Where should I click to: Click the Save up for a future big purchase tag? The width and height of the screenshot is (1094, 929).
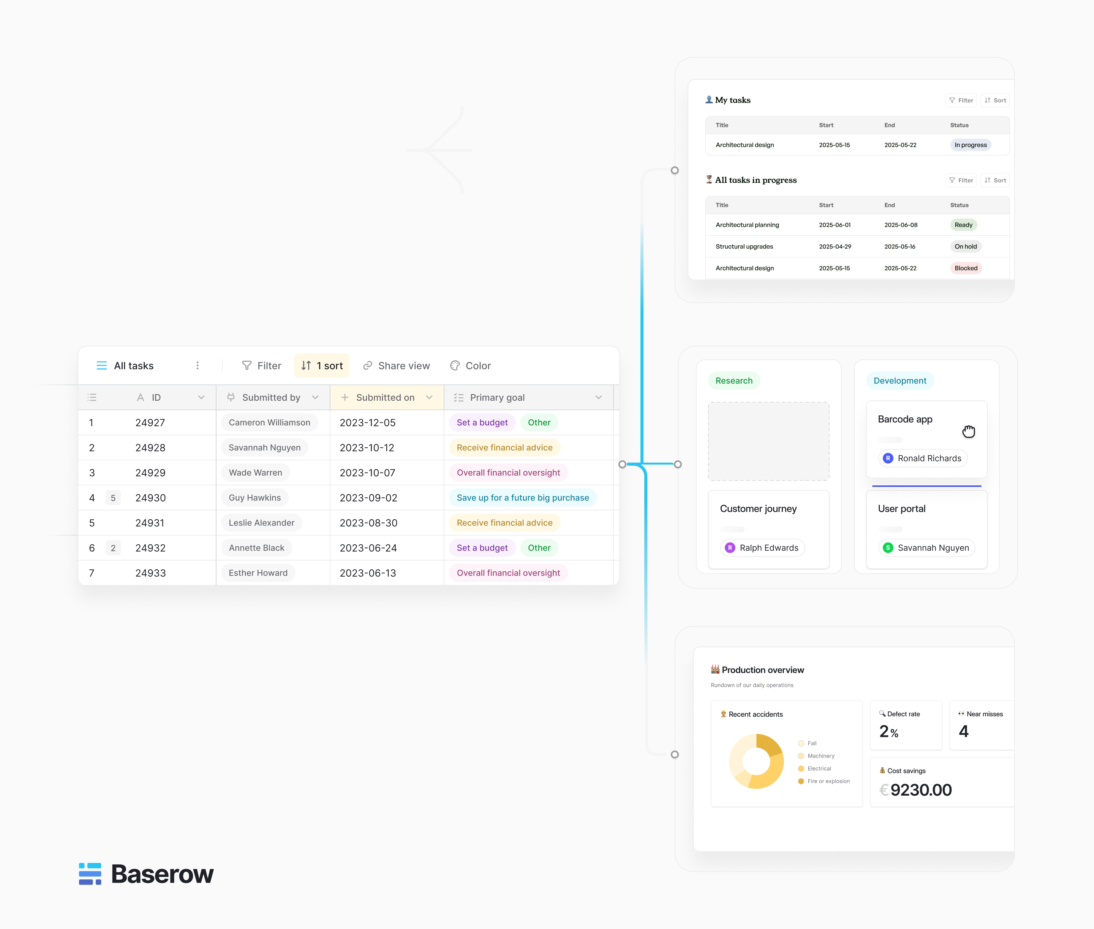point(523,498)
